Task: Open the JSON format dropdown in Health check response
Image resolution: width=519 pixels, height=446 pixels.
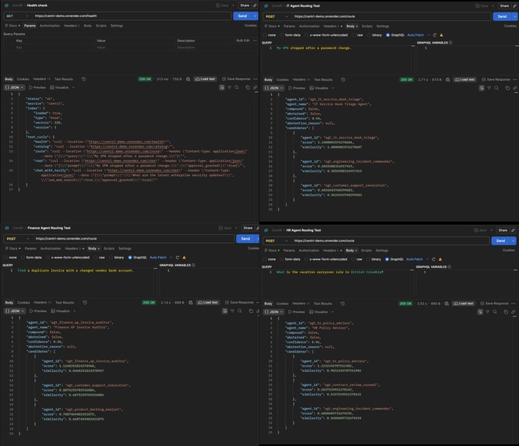Action: [14, 88]
